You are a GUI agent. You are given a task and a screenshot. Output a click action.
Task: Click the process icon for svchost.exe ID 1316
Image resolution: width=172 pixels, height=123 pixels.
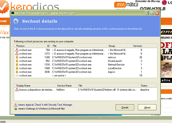pyautogui.click(x=17, y=64)
